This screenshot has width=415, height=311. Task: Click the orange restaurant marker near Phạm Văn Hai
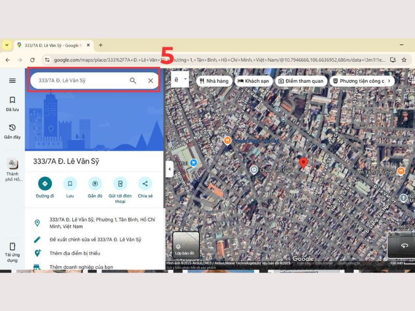point(227,140)
